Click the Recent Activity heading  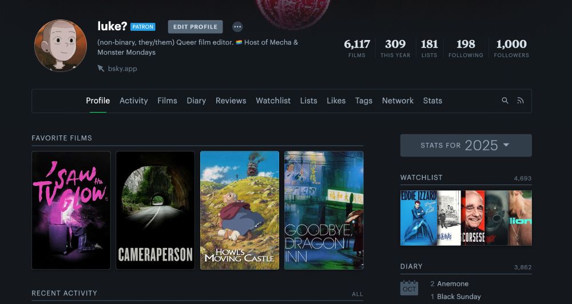(64, 293)
